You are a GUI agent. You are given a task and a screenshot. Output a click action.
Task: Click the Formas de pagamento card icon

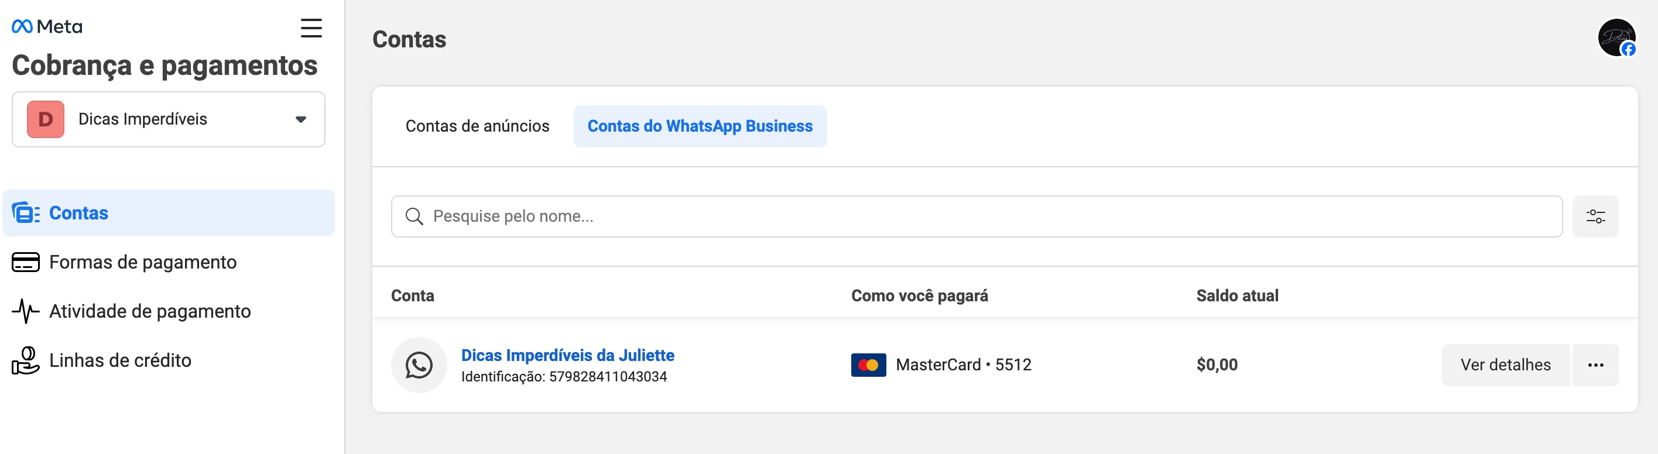point(26,262)
